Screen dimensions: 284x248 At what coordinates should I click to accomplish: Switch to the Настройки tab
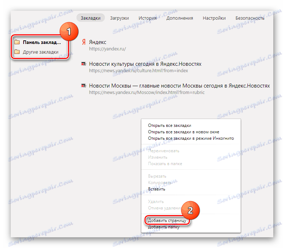tap(214, 18)
